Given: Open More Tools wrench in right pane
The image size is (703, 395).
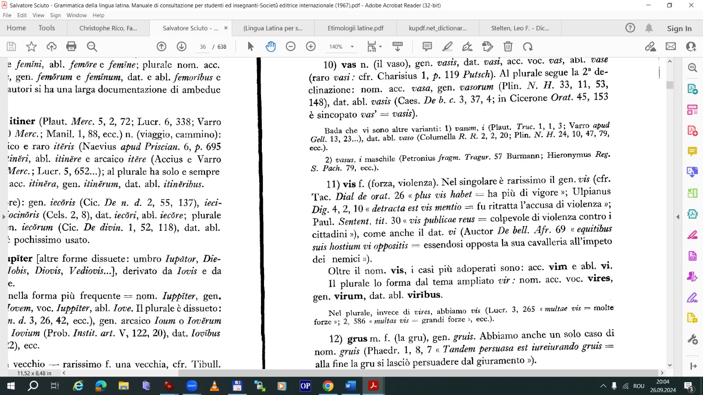Looking at the screenshot, I should click(692, 339).
